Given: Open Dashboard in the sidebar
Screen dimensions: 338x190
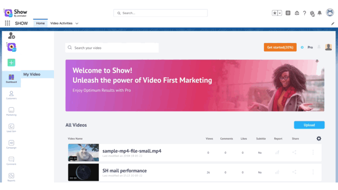Looking at the screenshot, I should point(11,79).
